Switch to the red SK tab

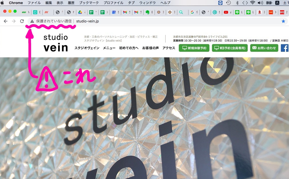click(46, 12)
